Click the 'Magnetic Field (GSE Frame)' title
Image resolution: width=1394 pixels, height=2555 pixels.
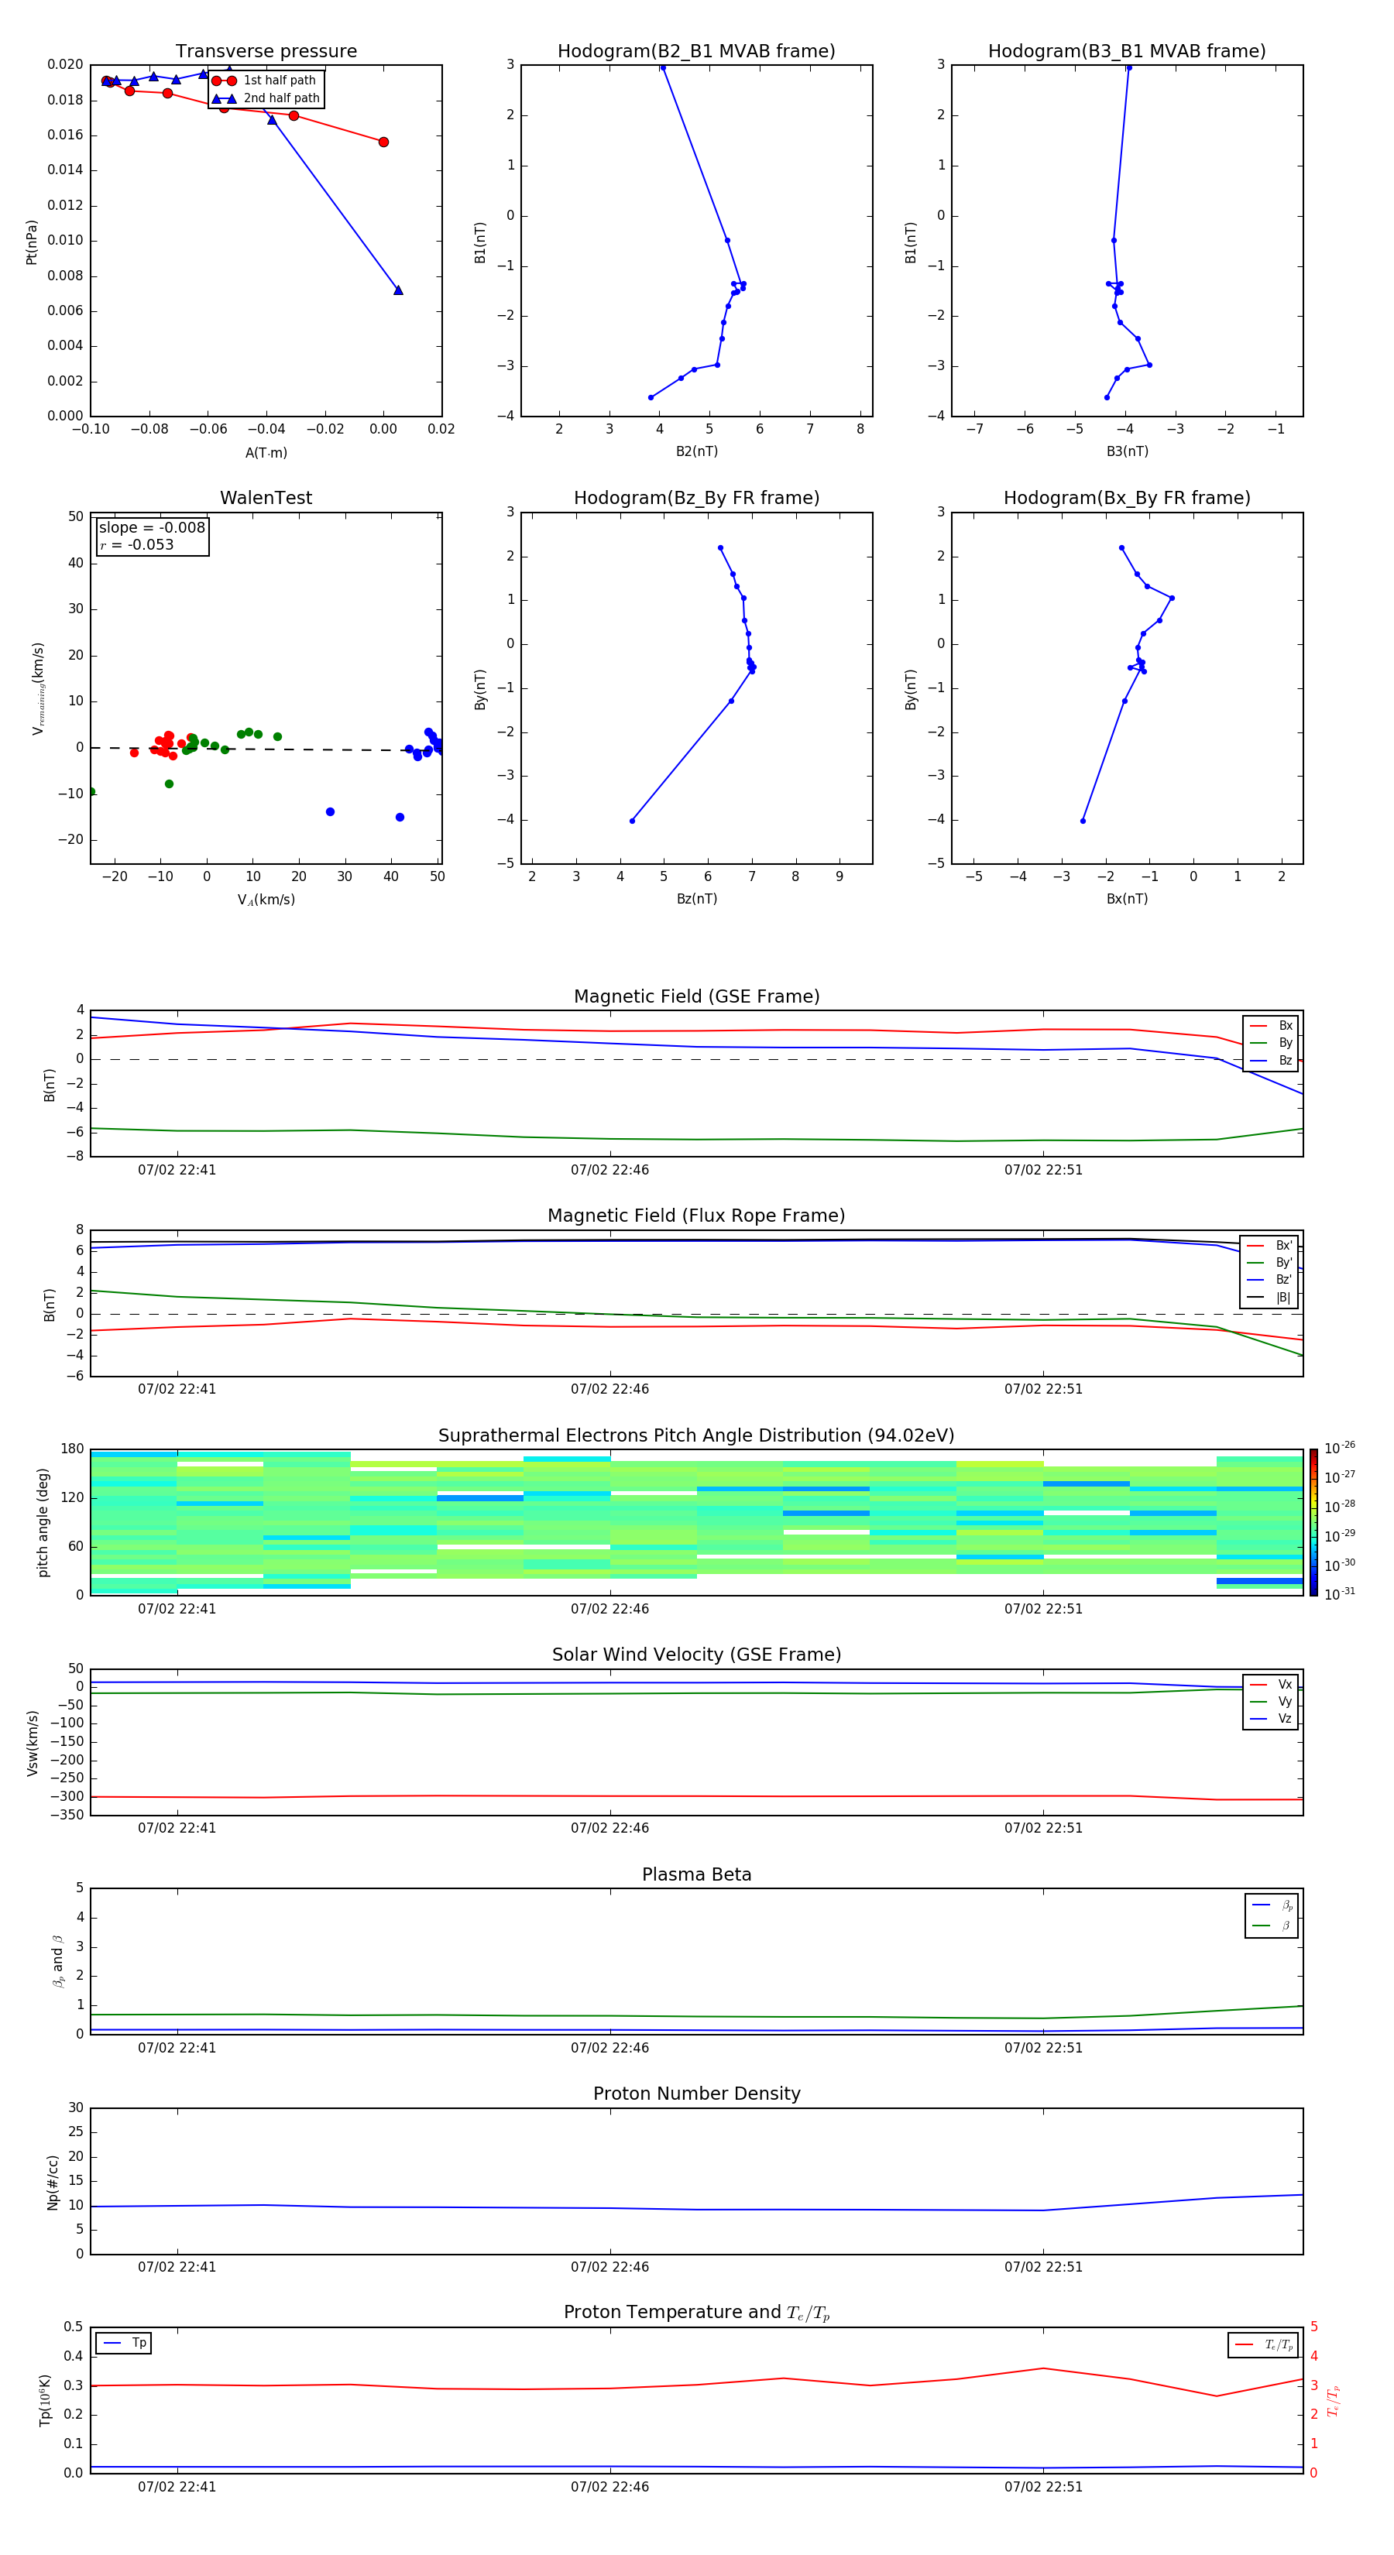[x=696, y=996]
